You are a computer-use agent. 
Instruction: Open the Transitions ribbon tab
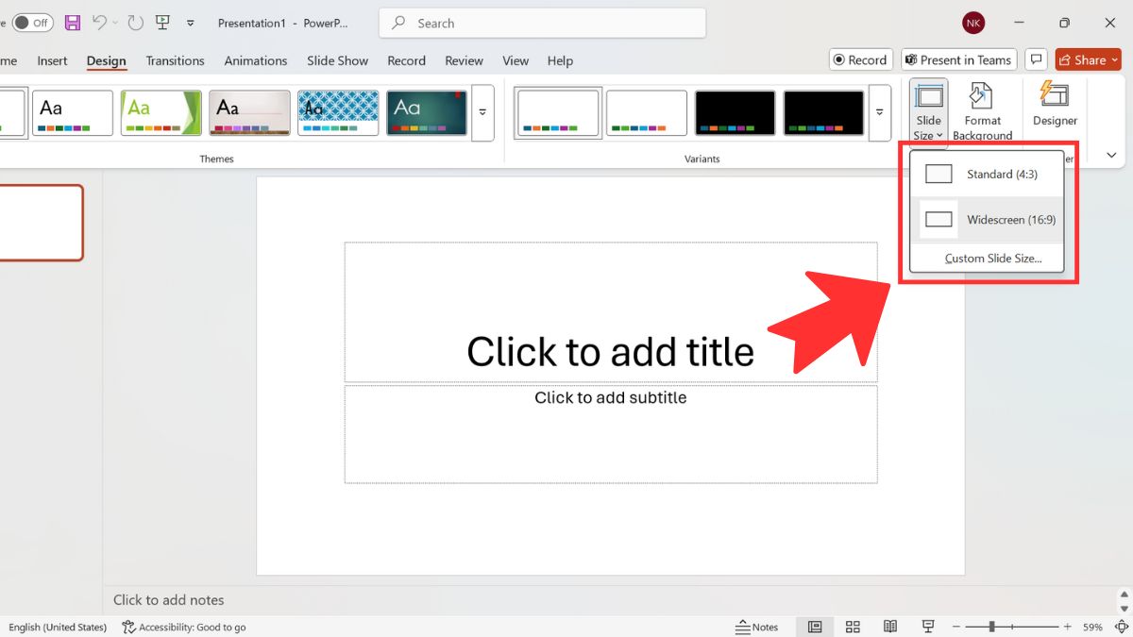pyautogui.click(x=175, y=60)
